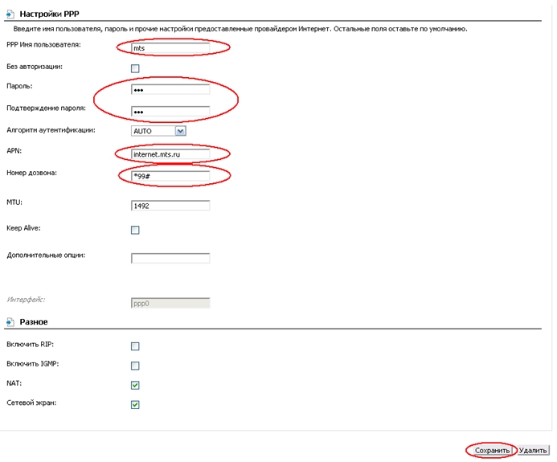Click the icon beside Настройки PPP heading
The height and width of the screenshot is (462, 557).
click(10, 15)
